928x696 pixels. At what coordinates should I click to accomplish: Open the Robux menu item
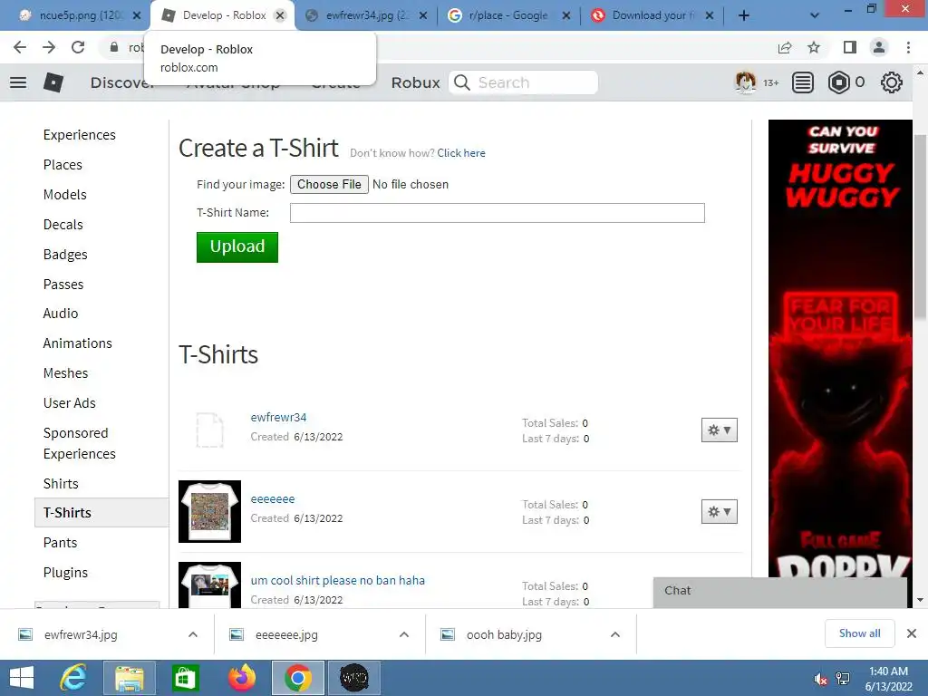[415, 82]
